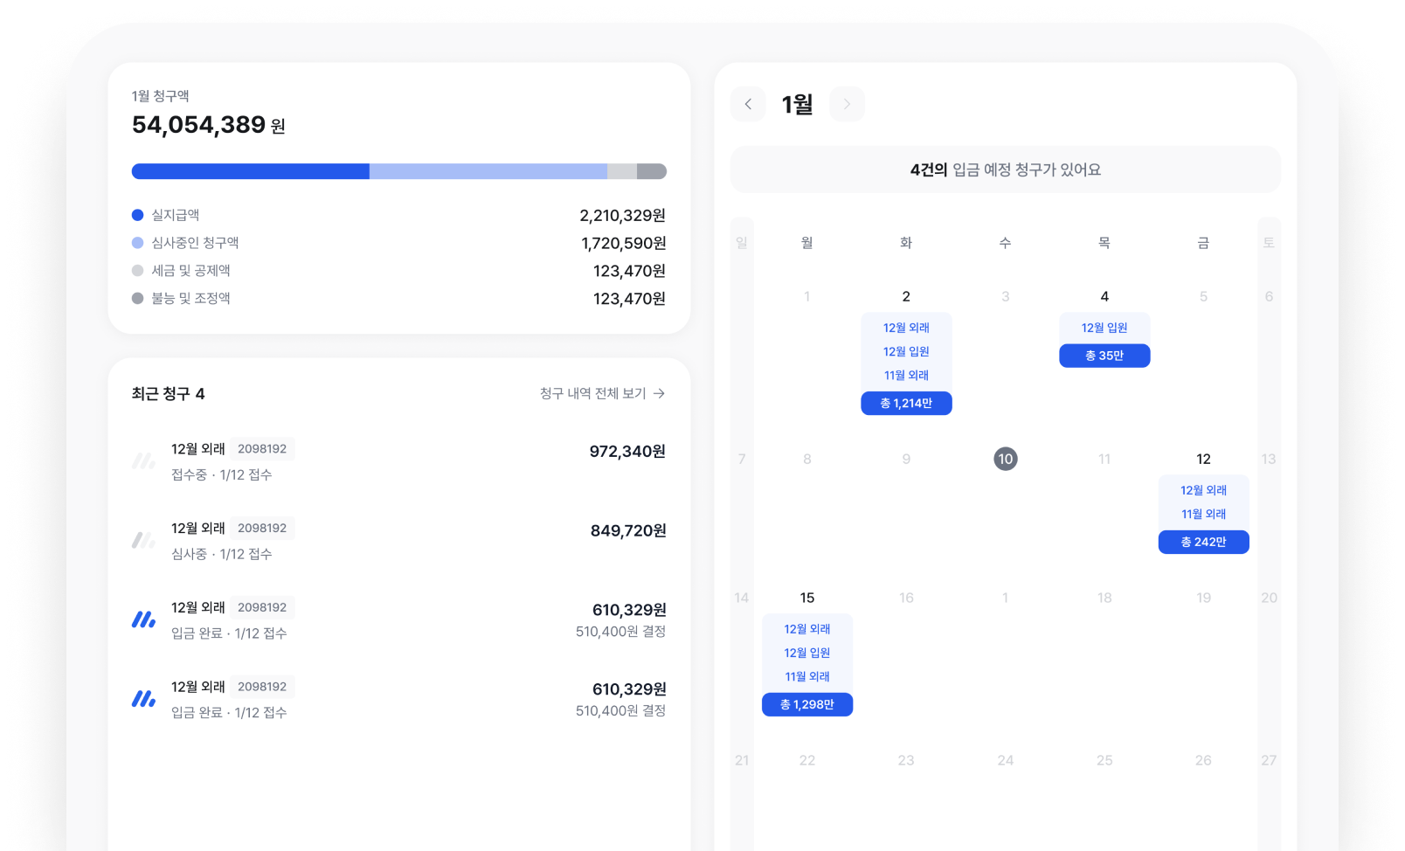Click the blue dot next to 실지급액
Screen dimensions: 1405x851
(137, 215)
